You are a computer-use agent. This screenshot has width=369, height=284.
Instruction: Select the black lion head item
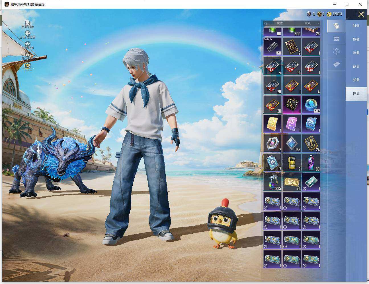pos(292,105)
